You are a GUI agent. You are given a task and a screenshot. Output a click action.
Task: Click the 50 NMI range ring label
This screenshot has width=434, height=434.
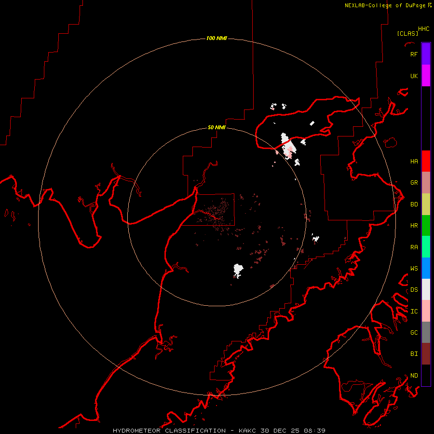[217, 127]
